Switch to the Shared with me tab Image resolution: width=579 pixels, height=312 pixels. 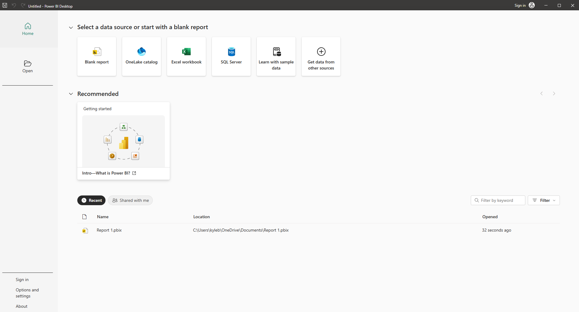[130, 200]
